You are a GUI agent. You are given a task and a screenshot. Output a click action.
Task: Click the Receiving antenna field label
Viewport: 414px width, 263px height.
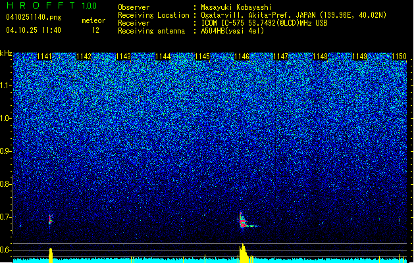point(151,31)
